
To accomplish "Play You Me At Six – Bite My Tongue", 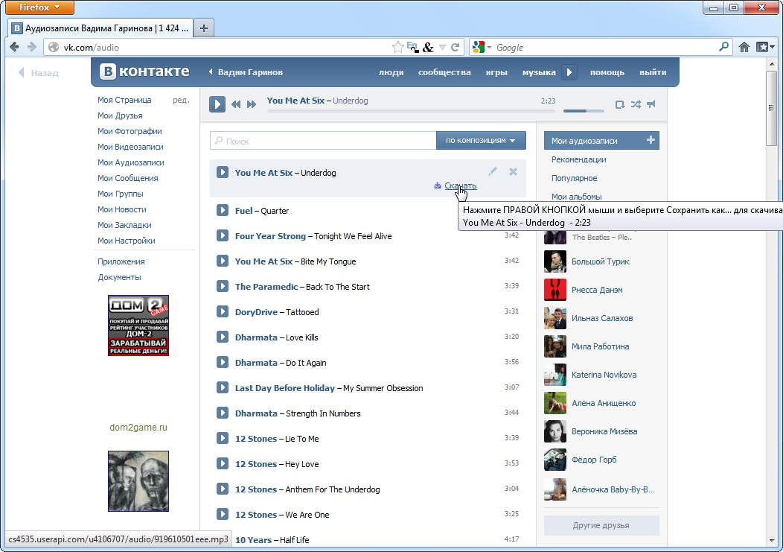I will 223,261.
